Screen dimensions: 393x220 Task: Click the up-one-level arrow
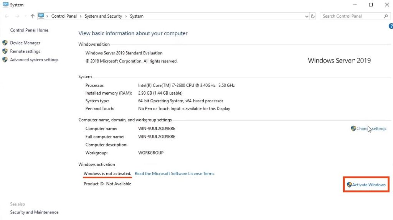coord(33,16)
